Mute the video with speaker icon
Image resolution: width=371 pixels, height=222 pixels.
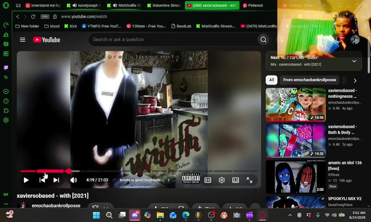point(73,180)
